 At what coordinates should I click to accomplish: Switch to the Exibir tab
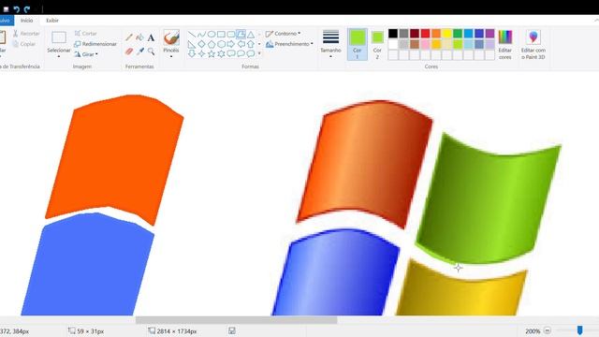52,21
